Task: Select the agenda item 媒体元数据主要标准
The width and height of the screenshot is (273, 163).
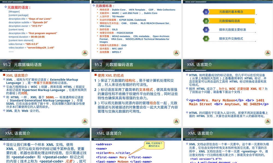Action: point(232,30)
